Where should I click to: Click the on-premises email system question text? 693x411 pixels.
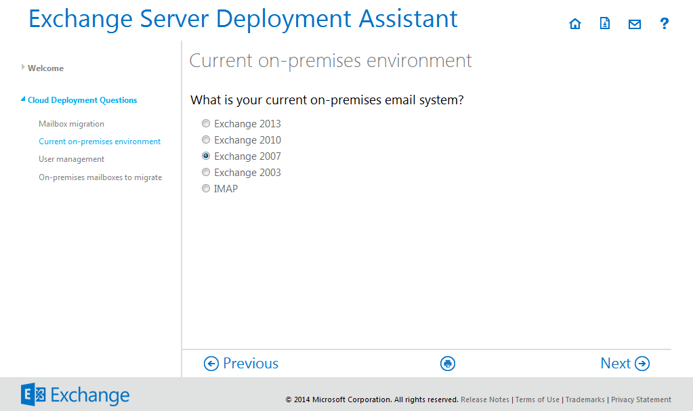[327, 100]
